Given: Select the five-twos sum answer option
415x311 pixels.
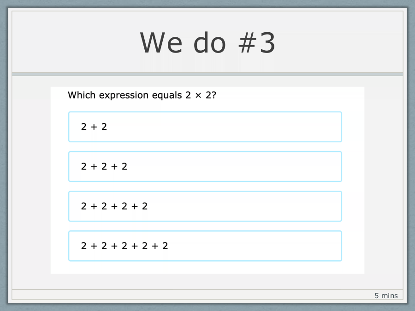Looking at the screenshot, I should 205,246.
